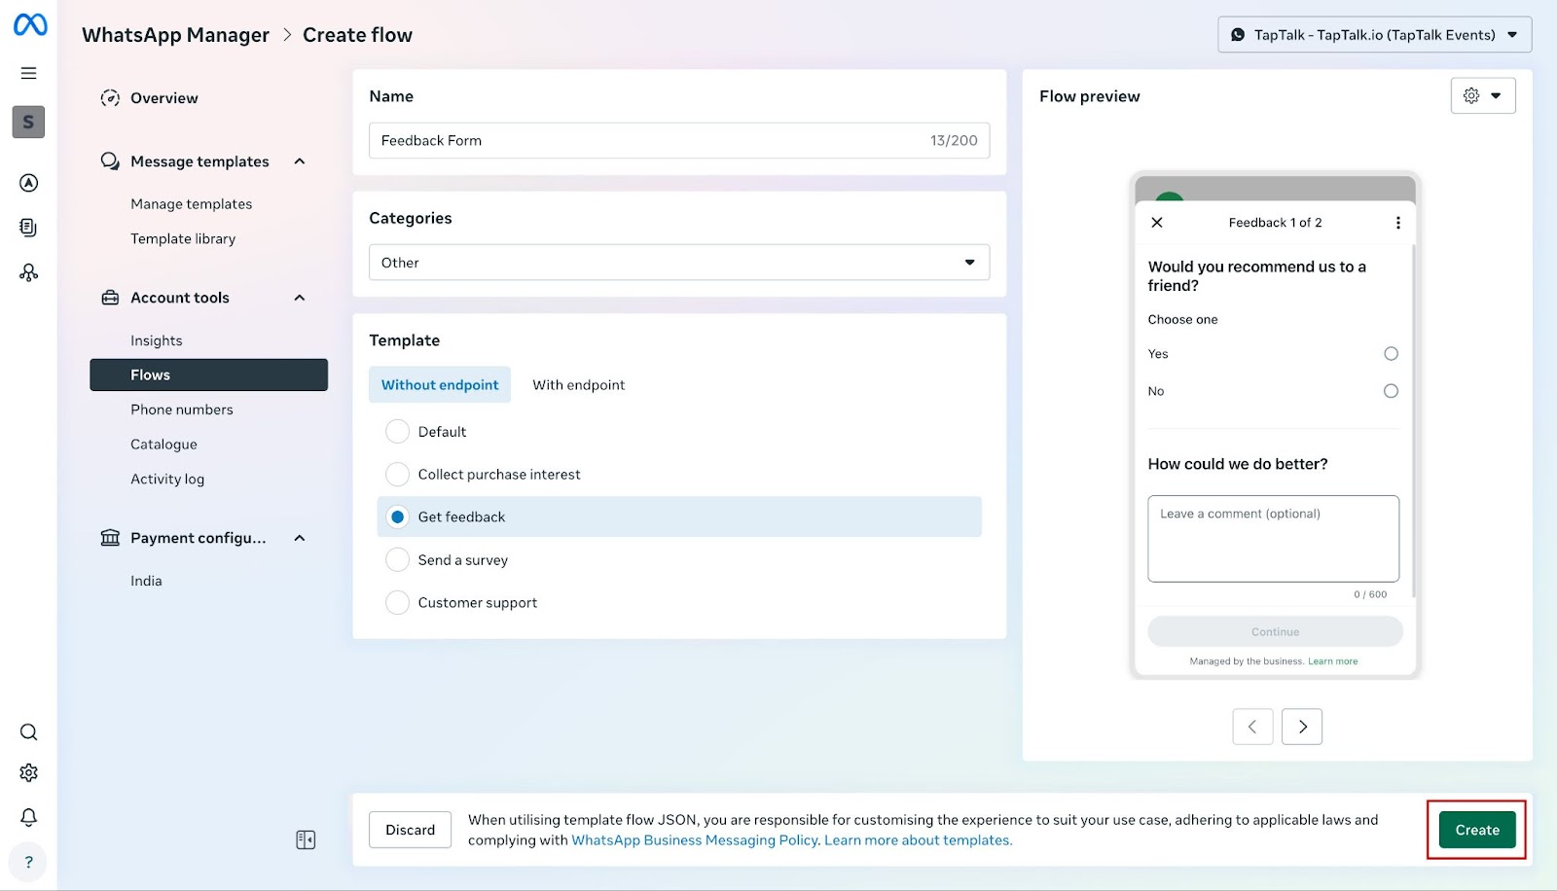
Task: Select the Send a survey radio
Action: point(397,559)
